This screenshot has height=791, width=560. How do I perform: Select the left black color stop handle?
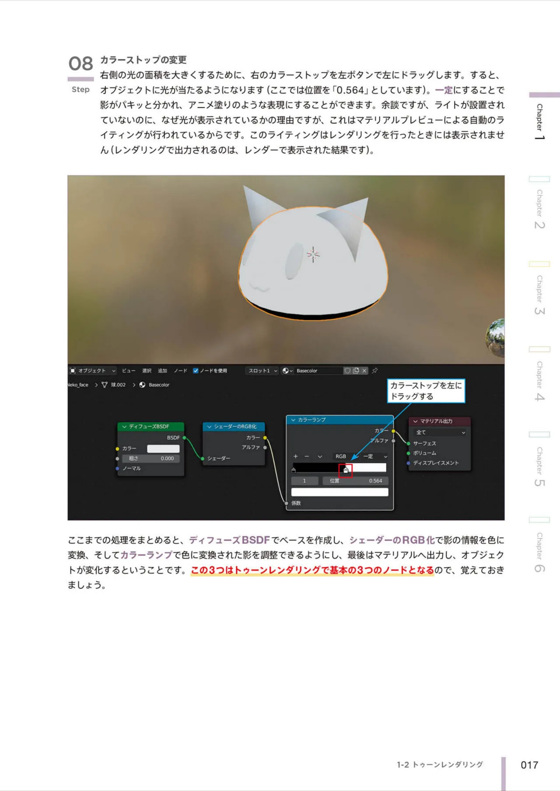(x=294, y=471)
